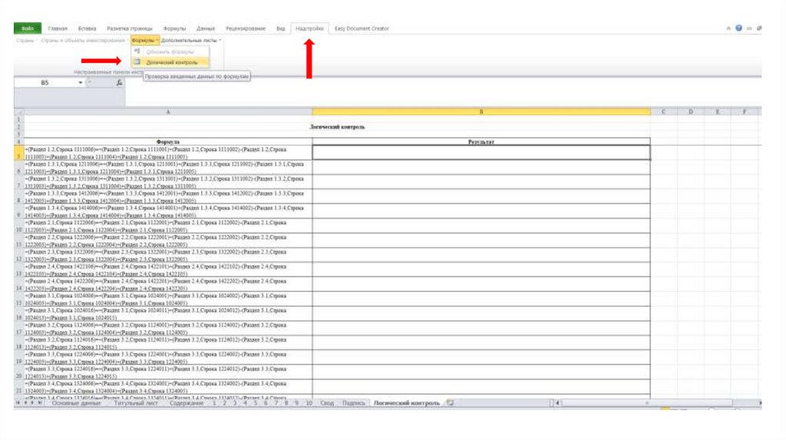Select the row 20 header

(19, 372)
